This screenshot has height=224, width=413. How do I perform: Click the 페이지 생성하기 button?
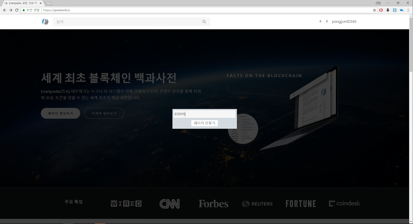click(x=60, y=113)
